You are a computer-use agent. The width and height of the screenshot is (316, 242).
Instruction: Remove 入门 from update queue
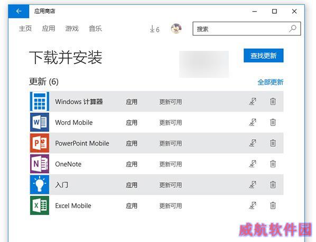[x=273, y=184]
